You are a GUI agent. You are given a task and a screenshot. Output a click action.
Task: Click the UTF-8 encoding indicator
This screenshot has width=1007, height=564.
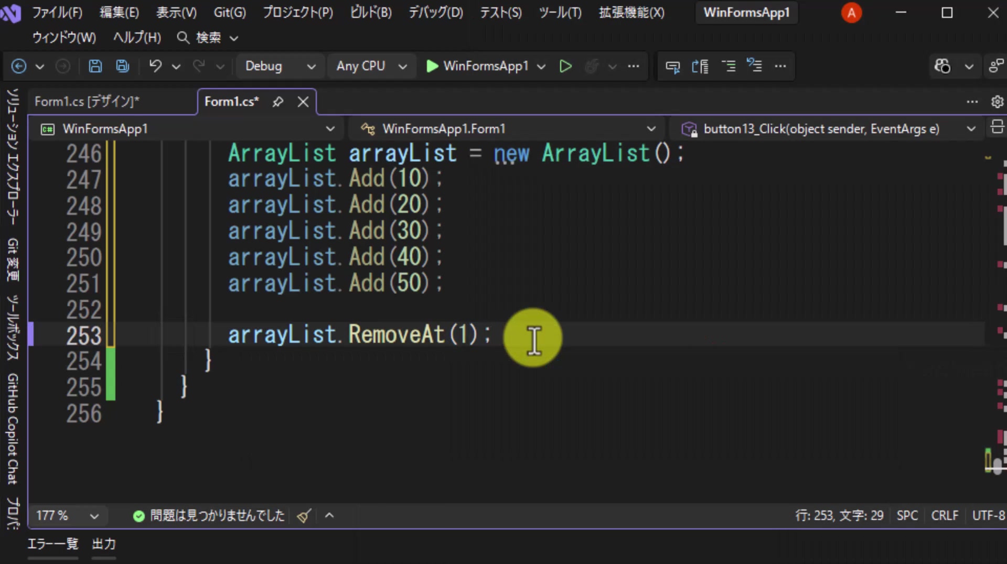988,516
